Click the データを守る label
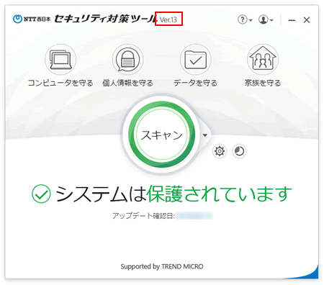 click(195, 83)
